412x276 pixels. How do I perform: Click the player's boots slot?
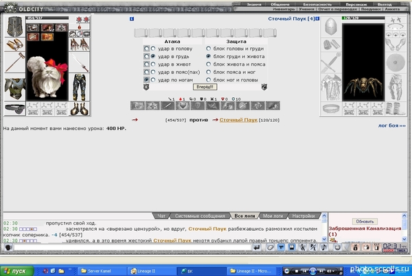click(x=80, y=108)
